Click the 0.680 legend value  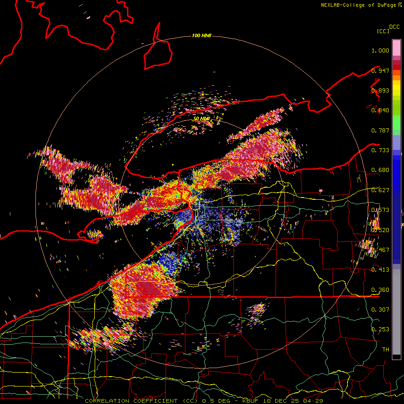pos(380,170)
